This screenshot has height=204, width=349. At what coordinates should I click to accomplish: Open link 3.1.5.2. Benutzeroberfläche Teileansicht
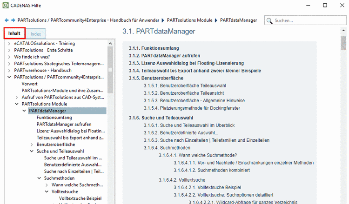(x=184, y=93)
